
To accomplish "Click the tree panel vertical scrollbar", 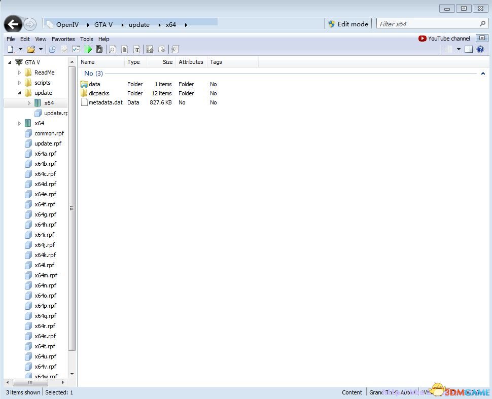I will (x=72, y=208).
